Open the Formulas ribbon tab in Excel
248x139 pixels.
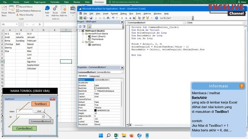click(55, 2)
